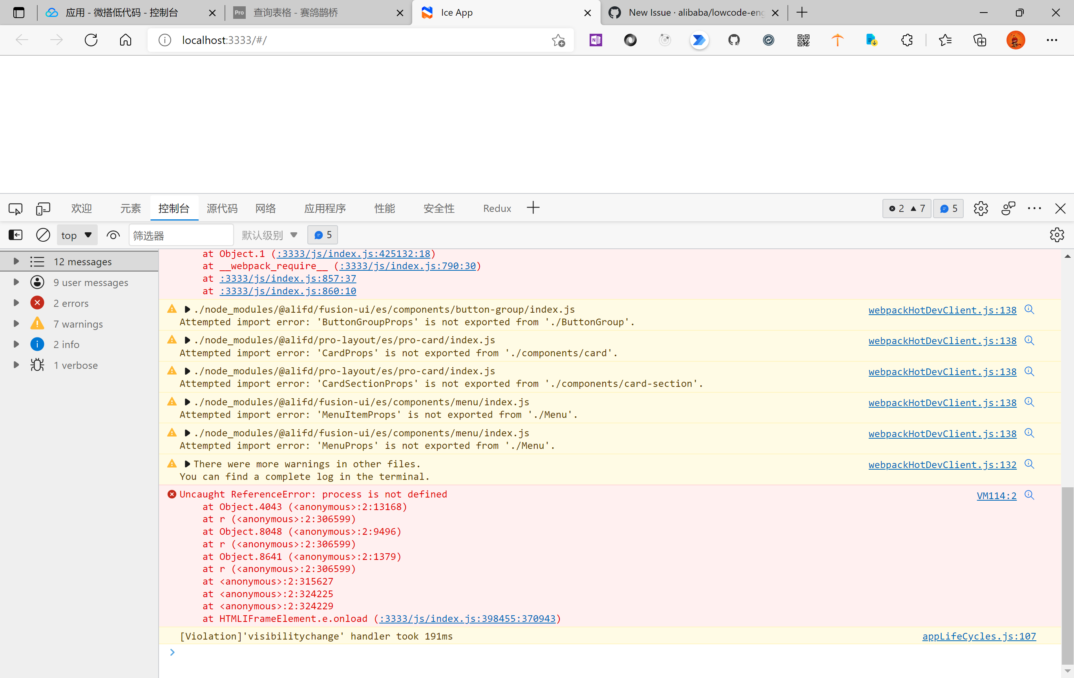Add current page to favorites with the star

coord(558,40)
